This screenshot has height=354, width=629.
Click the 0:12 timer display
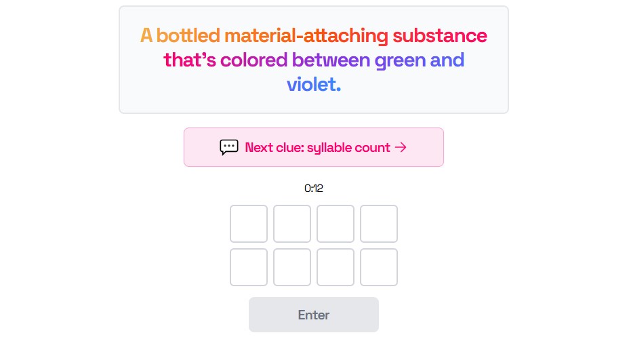[x=314, y=189]
